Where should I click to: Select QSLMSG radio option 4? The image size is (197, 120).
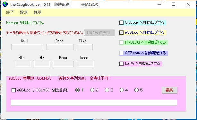click(x=122, y=90)
